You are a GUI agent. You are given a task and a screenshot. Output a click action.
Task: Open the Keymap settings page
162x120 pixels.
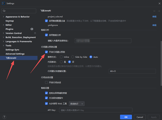tap(10, 21)
